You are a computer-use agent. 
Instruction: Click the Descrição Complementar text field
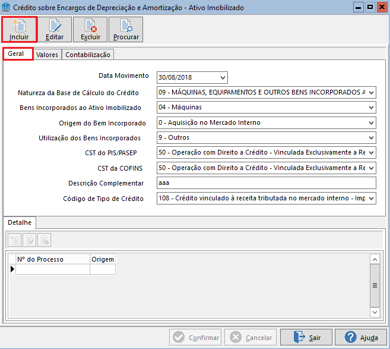click(x=267, y=183)
